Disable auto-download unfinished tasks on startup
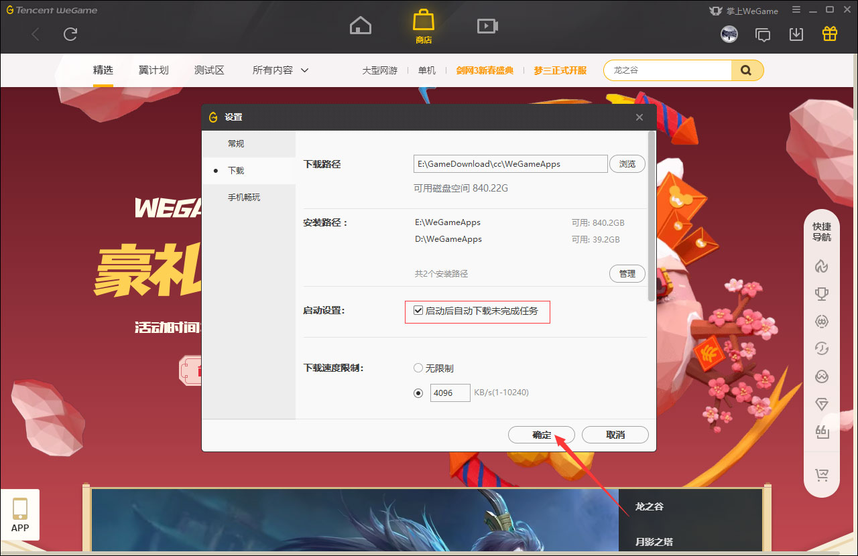This screenshot has height=556, width=858. (x=417, y=311)
